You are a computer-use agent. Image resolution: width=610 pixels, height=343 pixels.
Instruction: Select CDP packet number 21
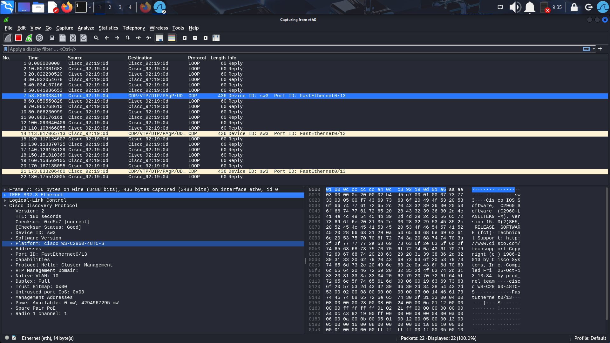pyautogui.click(x=305, y=171)
